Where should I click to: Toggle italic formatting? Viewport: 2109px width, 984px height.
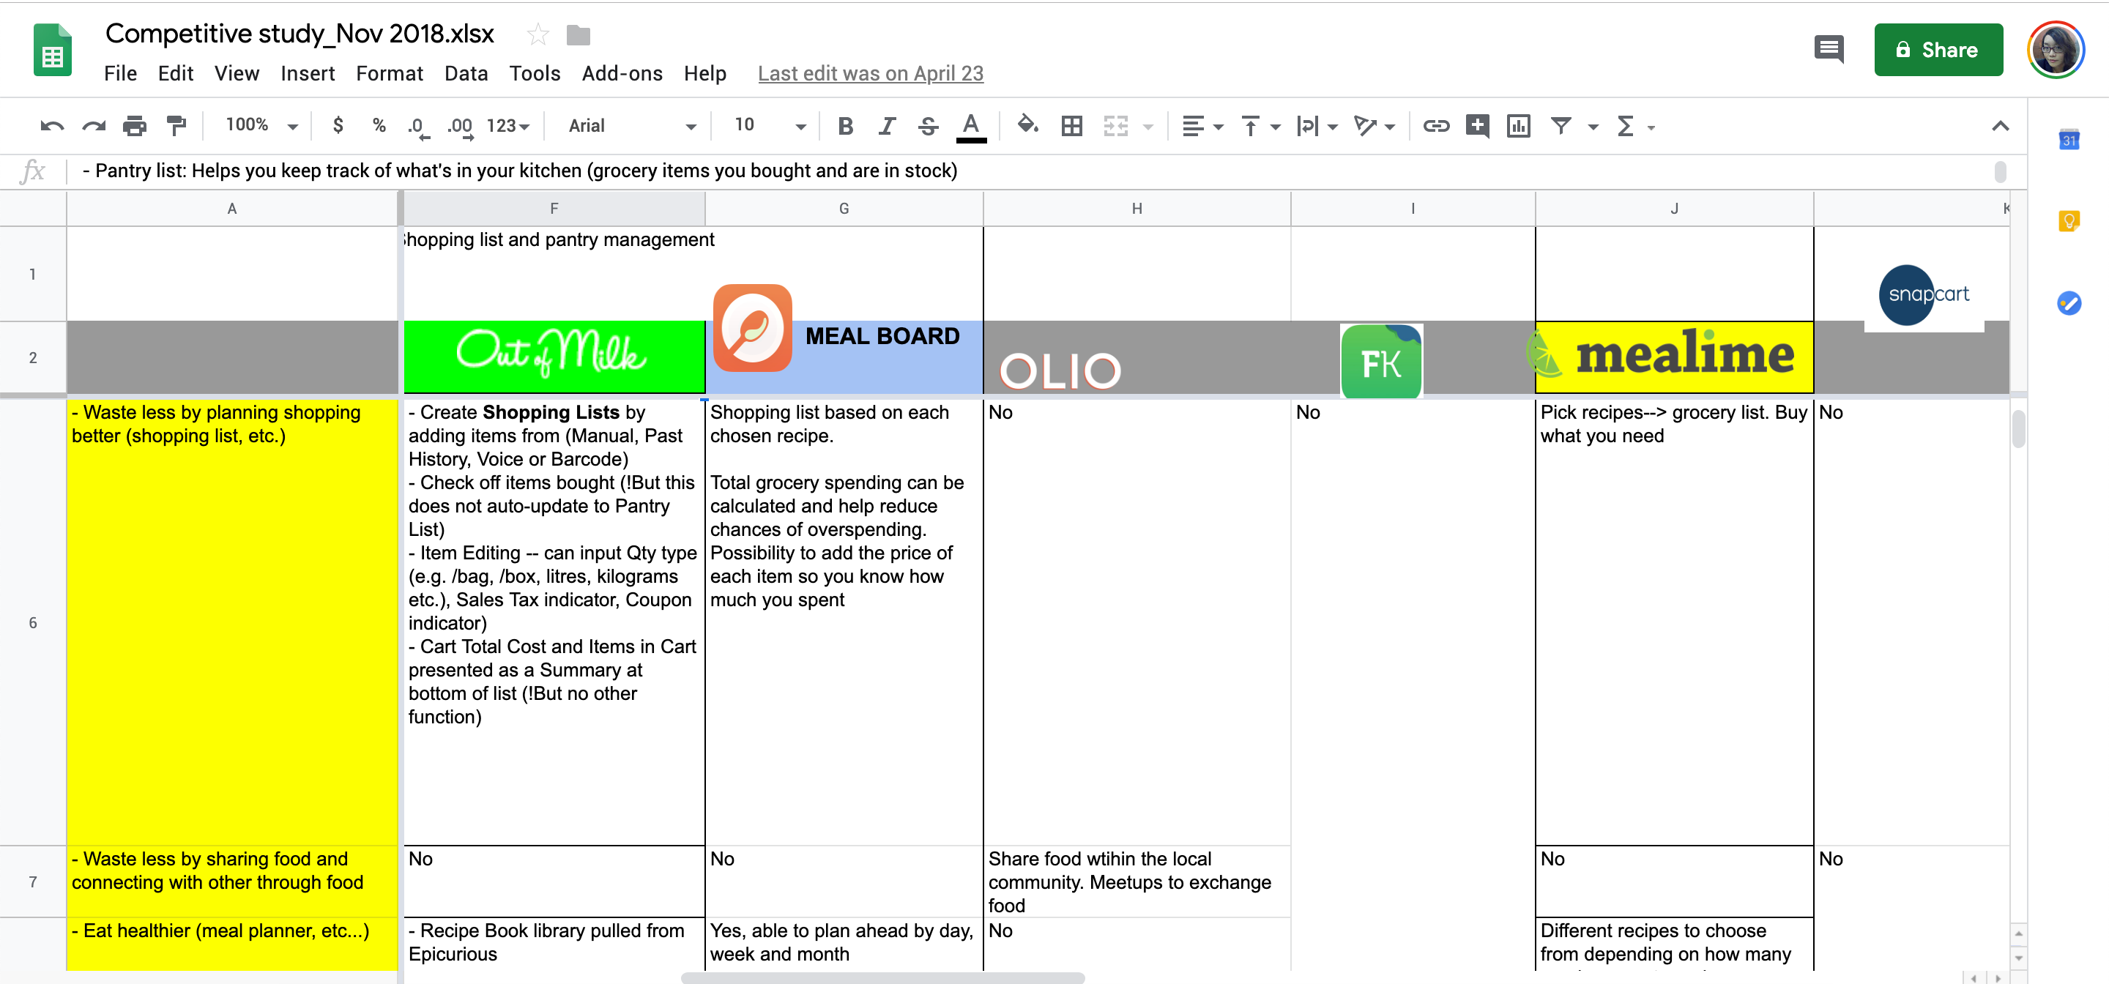pos(887,126)
